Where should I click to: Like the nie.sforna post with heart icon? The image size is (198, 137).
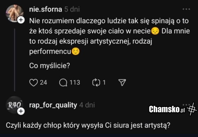34,83
